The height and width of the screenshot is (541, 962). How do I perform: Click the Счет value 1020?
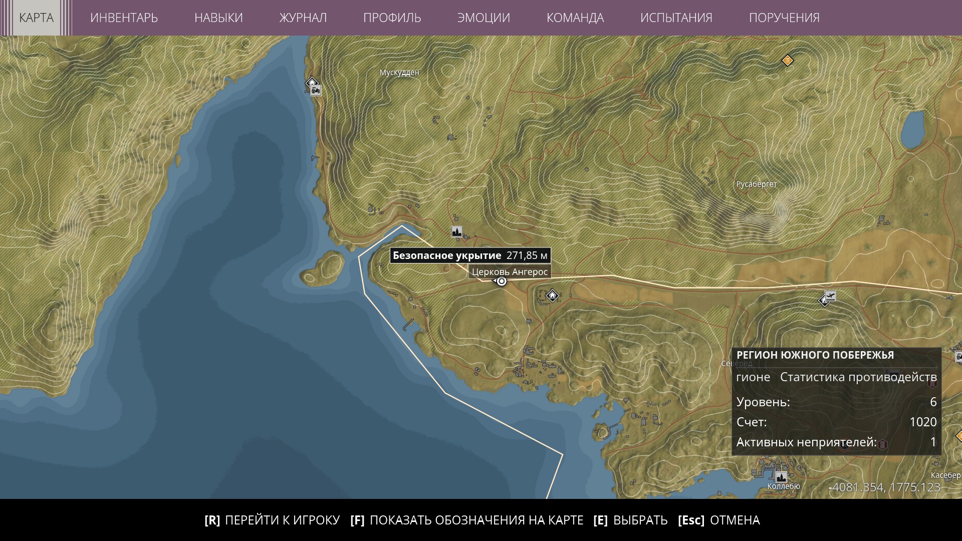[x=923, y=422]
